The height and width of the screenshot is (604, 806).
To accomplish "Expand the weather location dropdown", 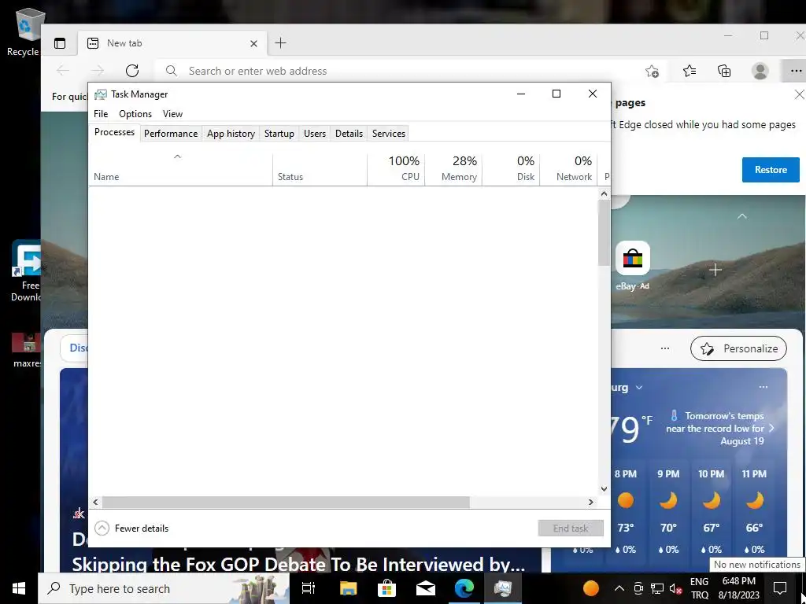I will click(x=639, y=388).
